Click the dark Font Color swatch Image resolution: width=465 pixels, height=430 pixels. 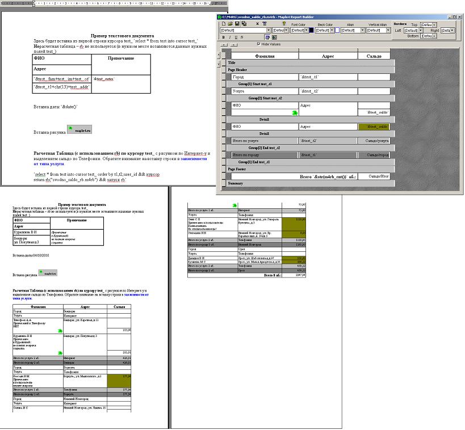point(311,30)
